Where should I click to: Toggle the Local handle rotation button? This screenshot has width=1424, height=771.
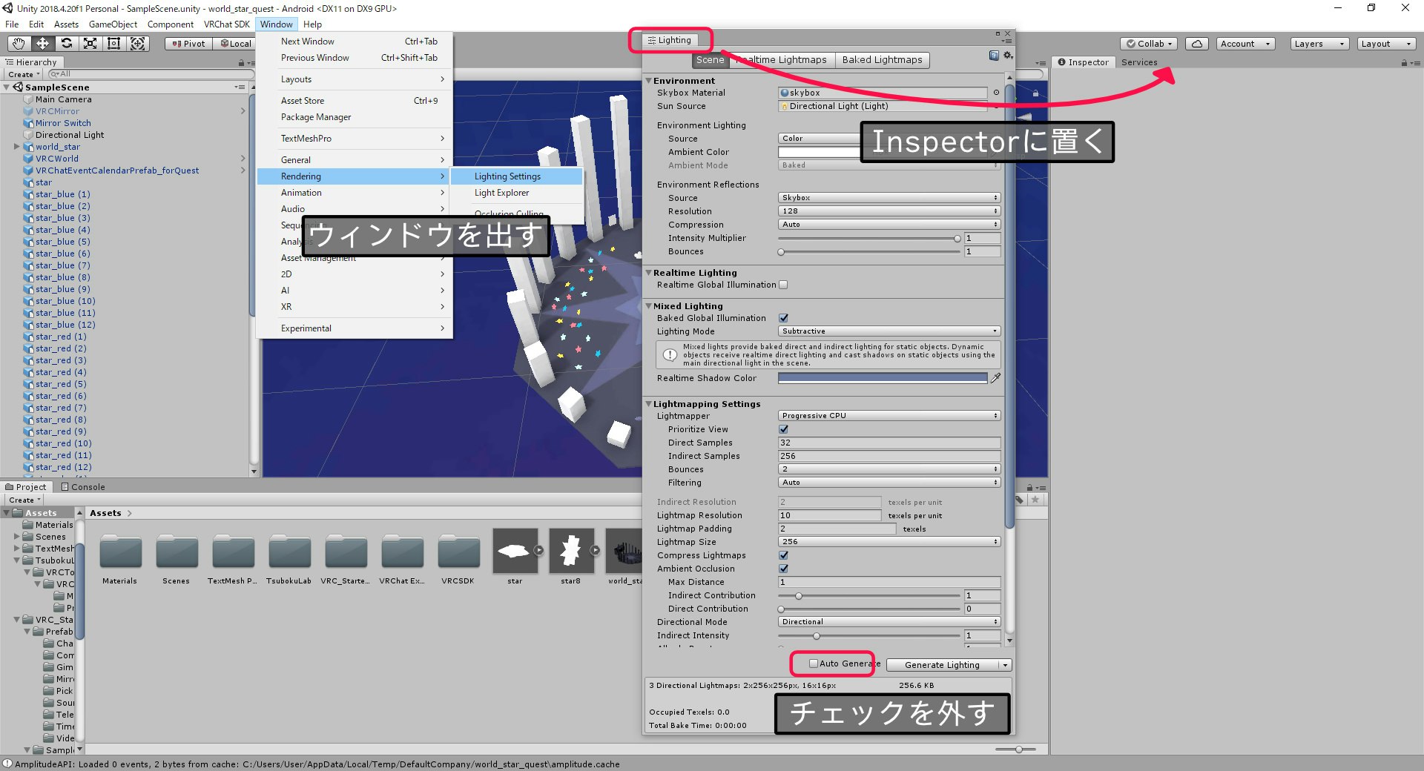[234, 44]
